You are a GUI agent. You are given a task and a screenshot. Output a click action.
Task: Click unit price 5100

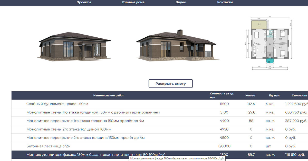coord(224,112)
